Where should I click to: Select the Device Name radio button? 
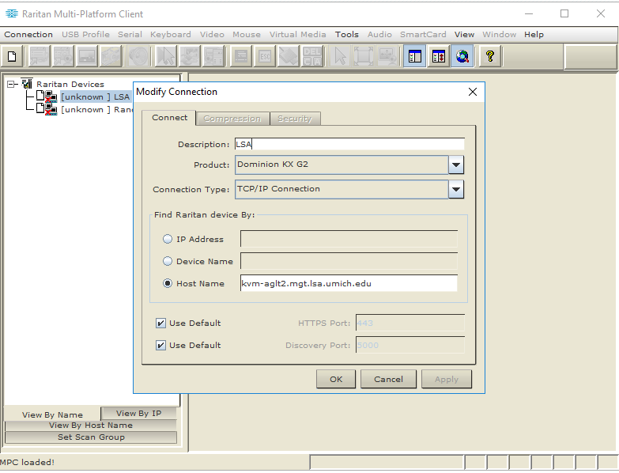[x=168, y=261]
